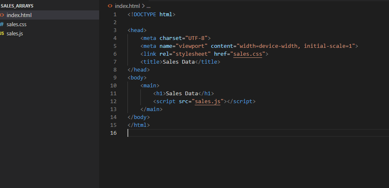Follow the sales.js link on line 12

208,101
